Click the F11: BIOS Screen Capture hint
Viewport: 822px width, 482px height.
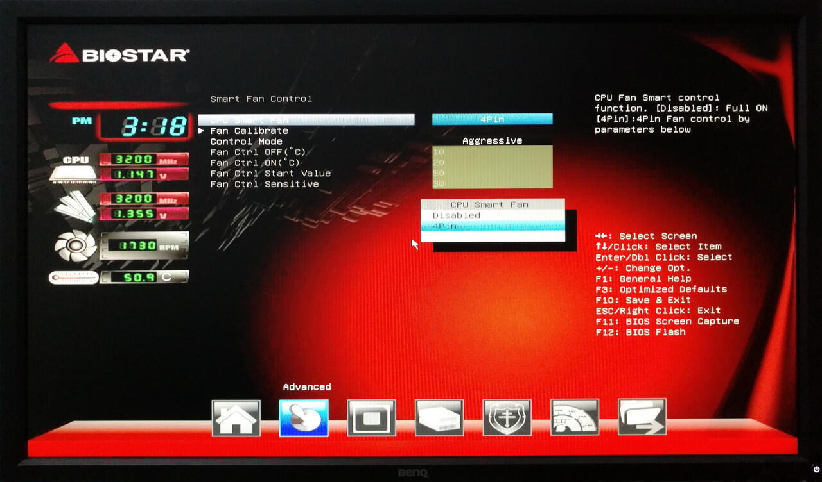pos(667,321)
